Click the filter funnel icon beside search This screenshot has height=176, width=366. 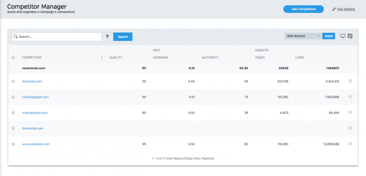tap(108, 37)
